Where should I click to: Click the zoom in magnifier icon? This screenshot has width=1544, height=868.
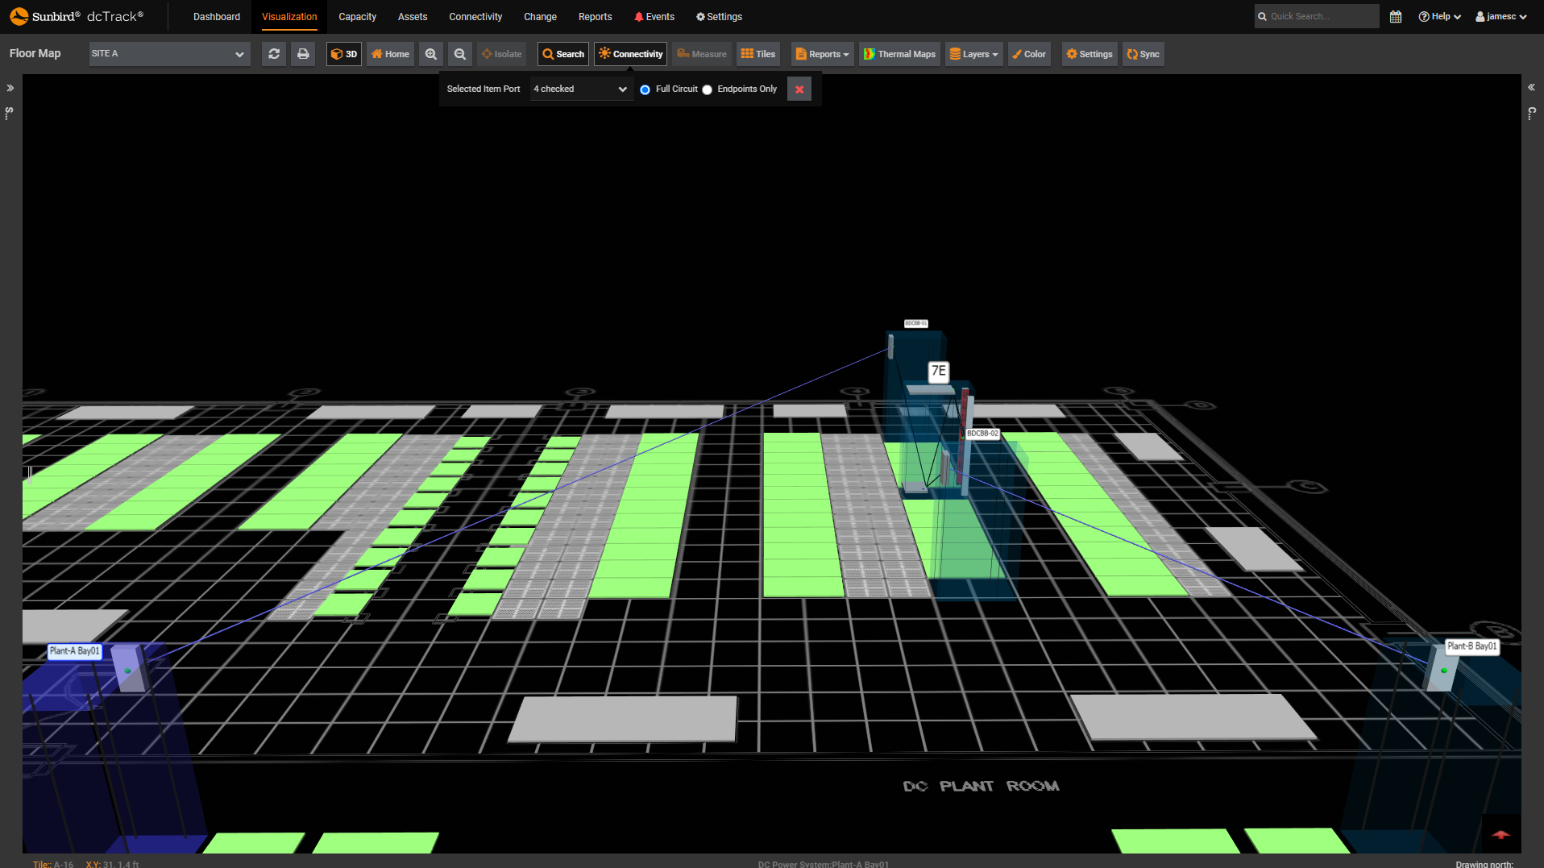point(431,54)
